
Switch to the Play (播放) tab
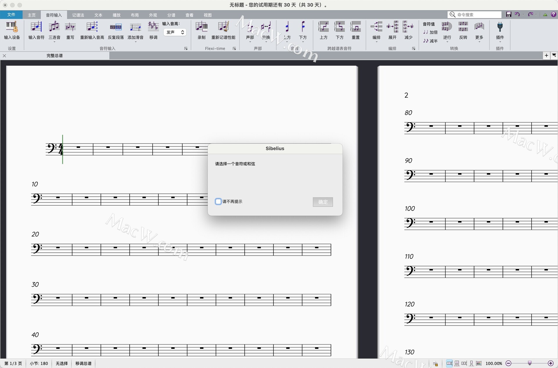pyautogui.click(x=117, y=15)
